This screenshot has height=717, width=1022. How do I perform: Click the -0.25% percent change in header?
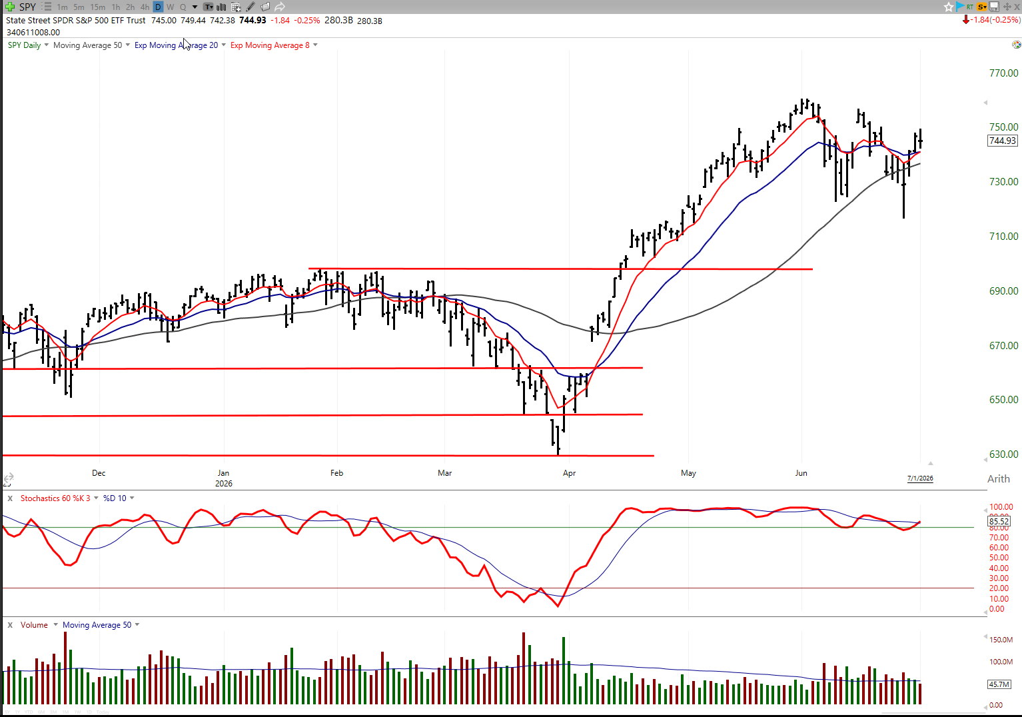(x=308, y=21)
